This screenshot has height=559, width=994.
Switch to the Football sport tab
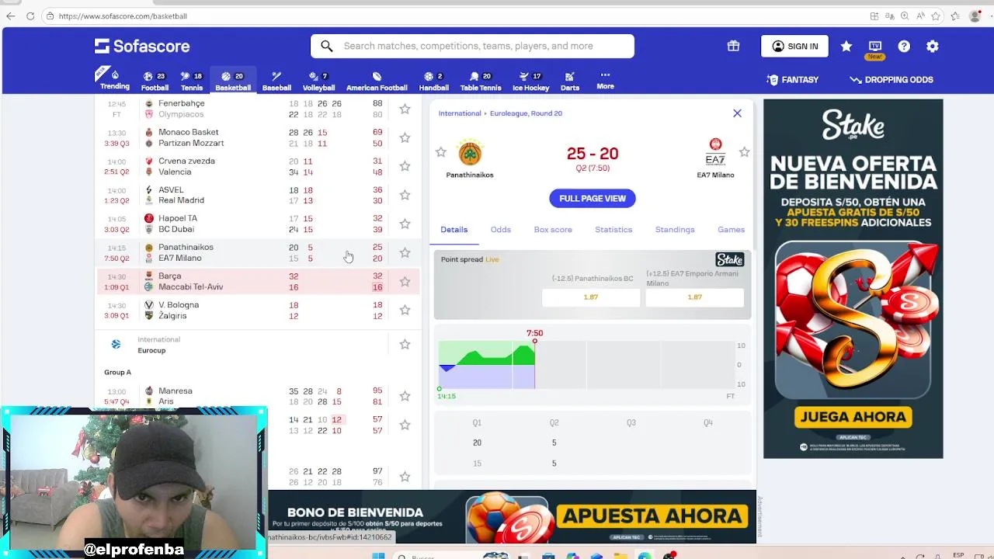coord(155,81)
